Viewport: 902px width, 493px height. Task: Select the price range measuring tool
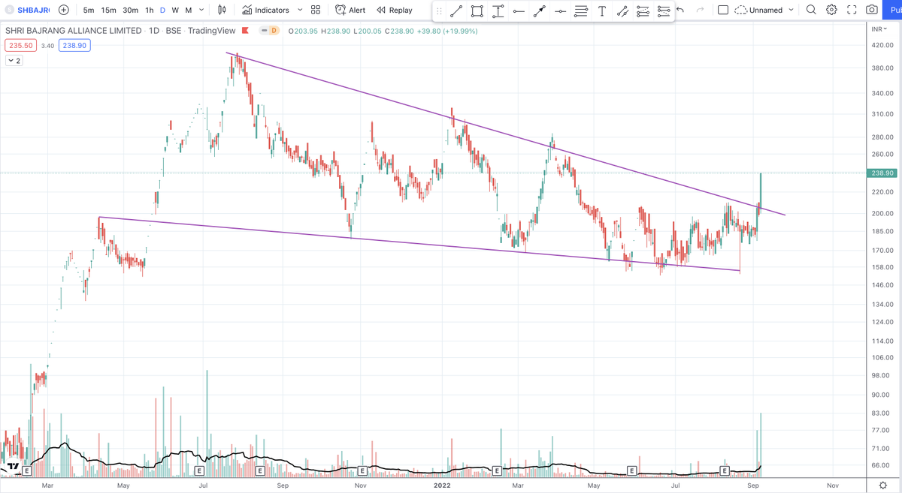498,11
